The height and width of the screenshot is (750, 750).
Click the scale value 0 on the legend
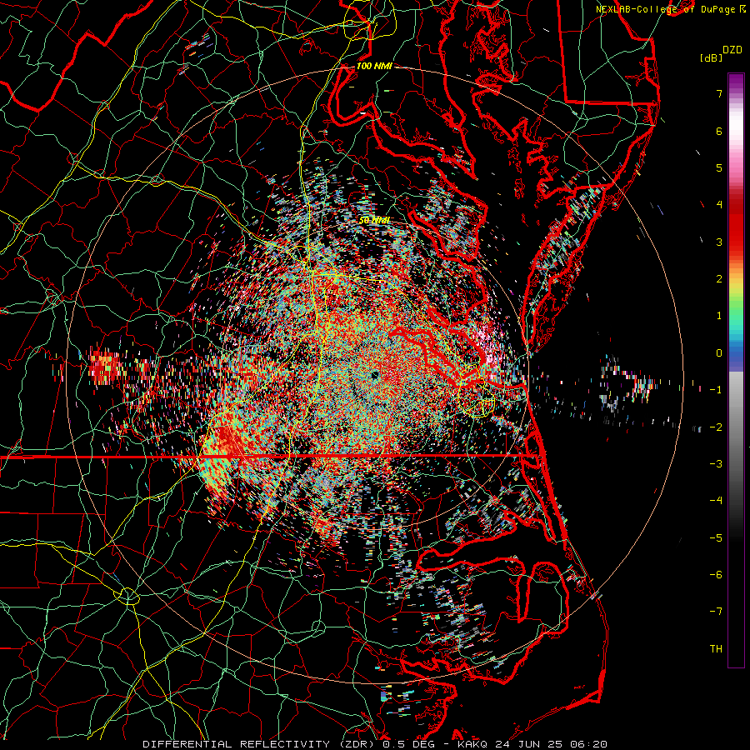[719, 353]
